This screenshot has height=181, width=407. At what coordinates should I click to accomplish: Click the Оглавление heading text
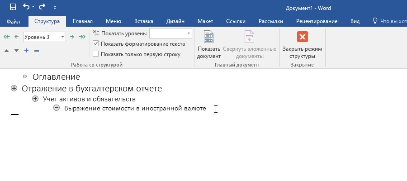(x=57, y=77)
